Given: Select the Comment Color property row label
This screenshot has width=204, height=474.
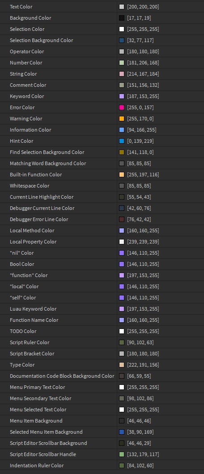Looking at the screenshot, I should [x=28, y=85].
